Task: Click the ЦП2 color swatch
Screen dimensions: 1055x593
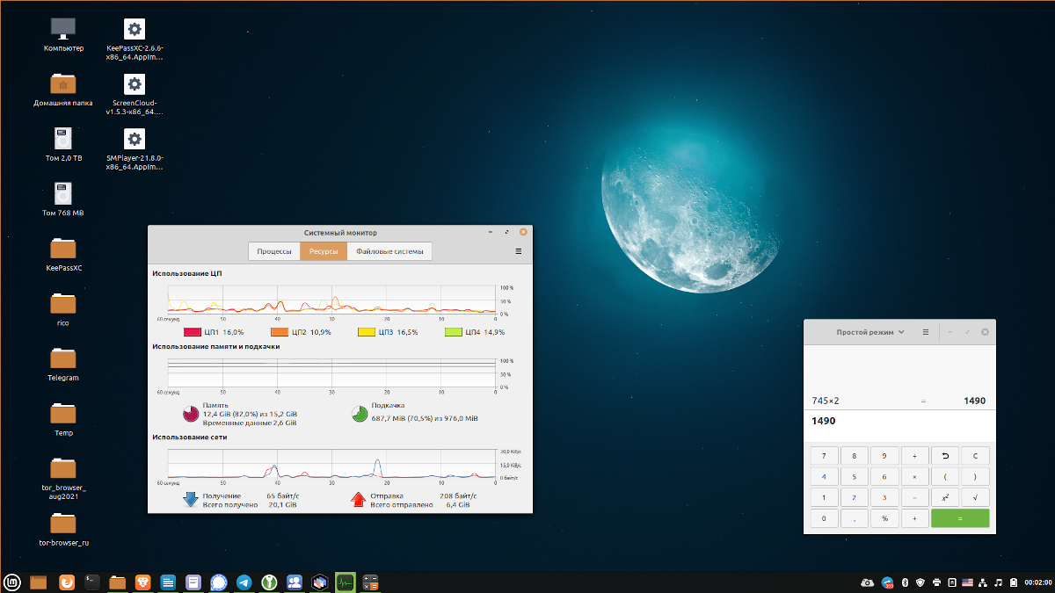Action: click(278, 332)
